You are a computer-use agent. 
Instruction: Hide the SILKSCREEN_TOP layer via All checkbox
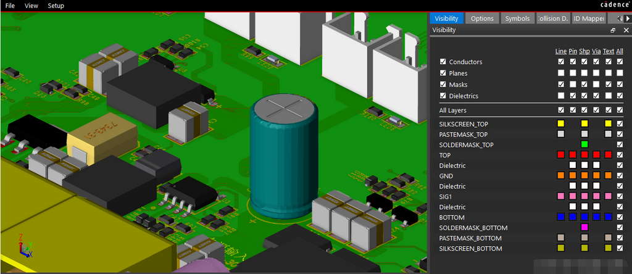tap(620, 124)
